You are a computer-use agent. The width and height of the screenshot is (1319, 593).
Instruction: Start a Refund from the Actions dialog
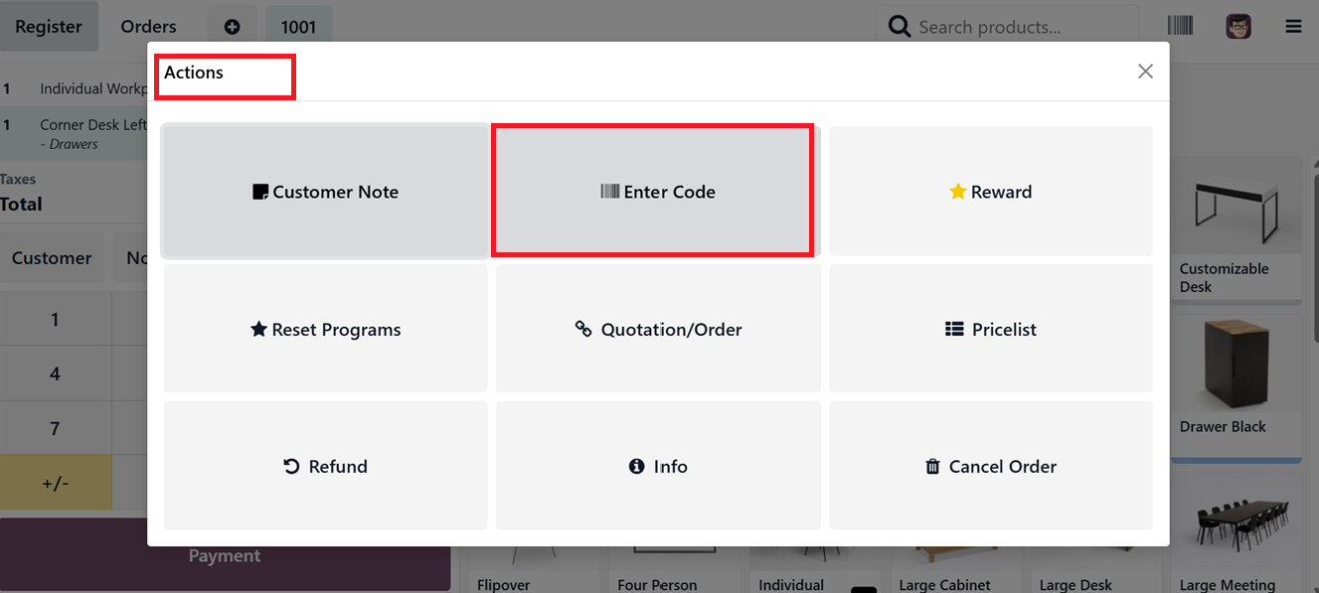[325, 466]
